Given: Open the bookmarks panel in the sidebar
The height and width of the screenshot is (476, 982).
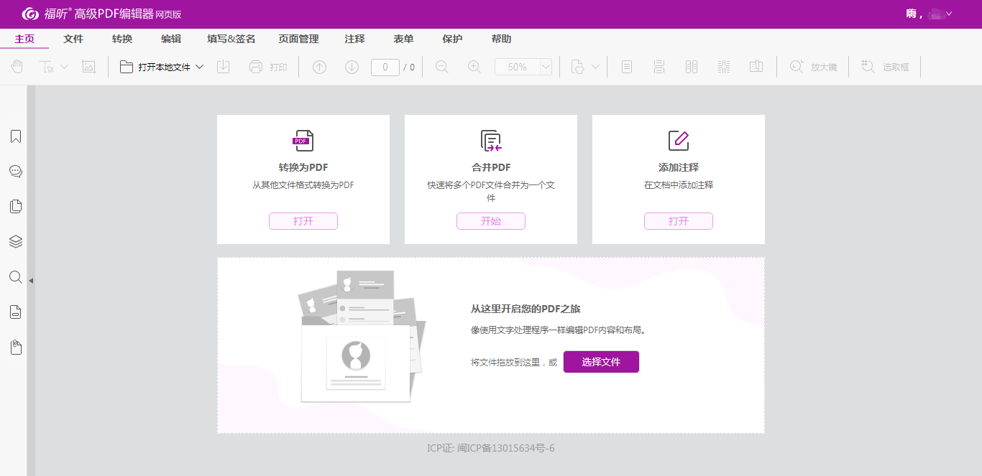Looking at the screenshot, I should tap(15, 136).
